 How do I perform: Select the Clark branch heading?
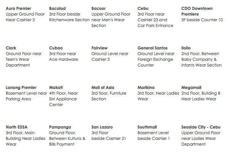click(x=11, y=48)
